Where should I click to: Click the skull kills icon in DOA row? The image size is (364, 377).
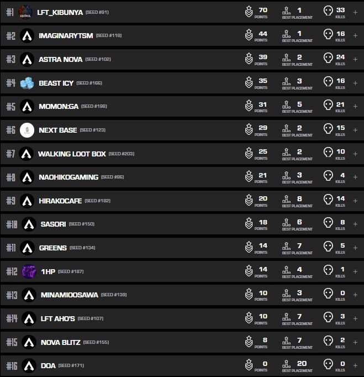[328, 365]
